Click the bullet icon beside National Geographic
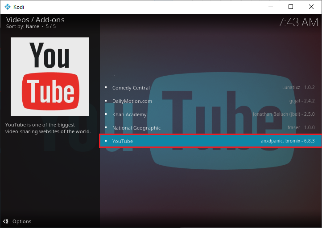Image resolution: width=322 pixels, height=228 pixels. tap(106, 127)
